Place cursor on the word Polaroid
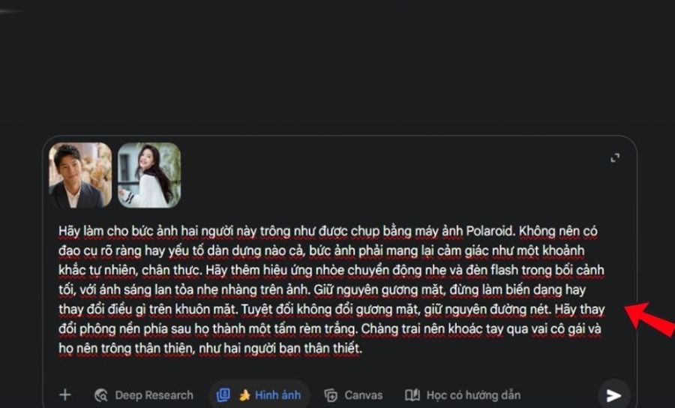The height and width of the screenshot is (408, 675). pyautogui.click(x=490, y=231)
